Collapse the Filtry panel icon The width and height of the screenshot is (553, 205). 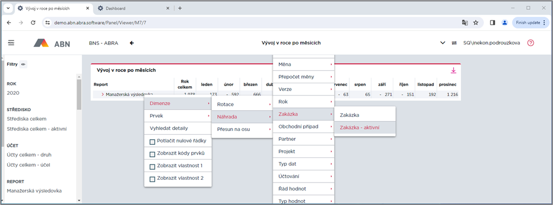click(23, 64)
